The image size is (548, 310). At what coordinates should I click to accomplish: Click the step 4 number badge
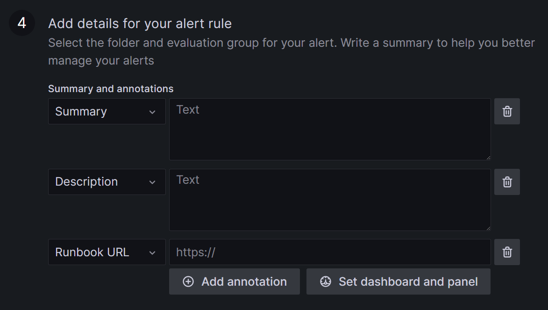pyautogui.click(x=22, y=23)
